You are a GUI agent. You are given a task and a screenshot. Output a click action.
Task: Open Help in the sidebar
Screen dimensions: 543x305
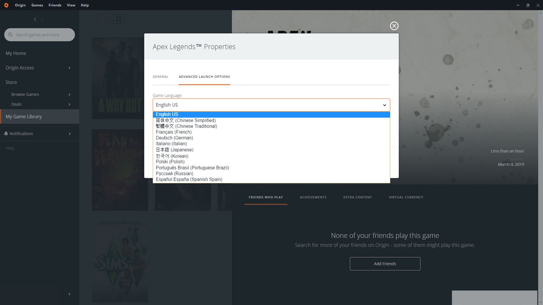point(10,148)
